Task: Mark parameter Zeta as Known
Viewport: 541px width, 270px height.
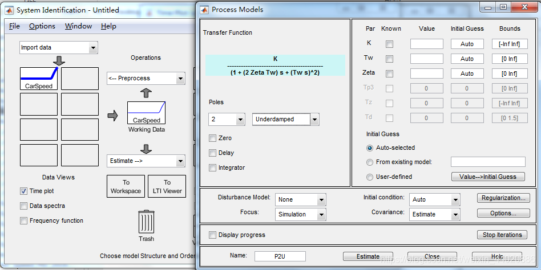Action: (390, 73)
